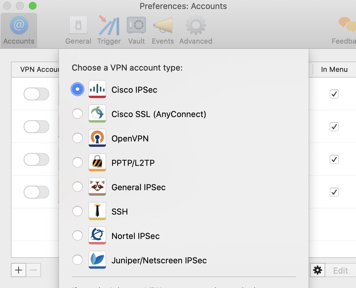Open the Advanced preferences tab
This screenshot has width=356, height=288.
[196, 30]
